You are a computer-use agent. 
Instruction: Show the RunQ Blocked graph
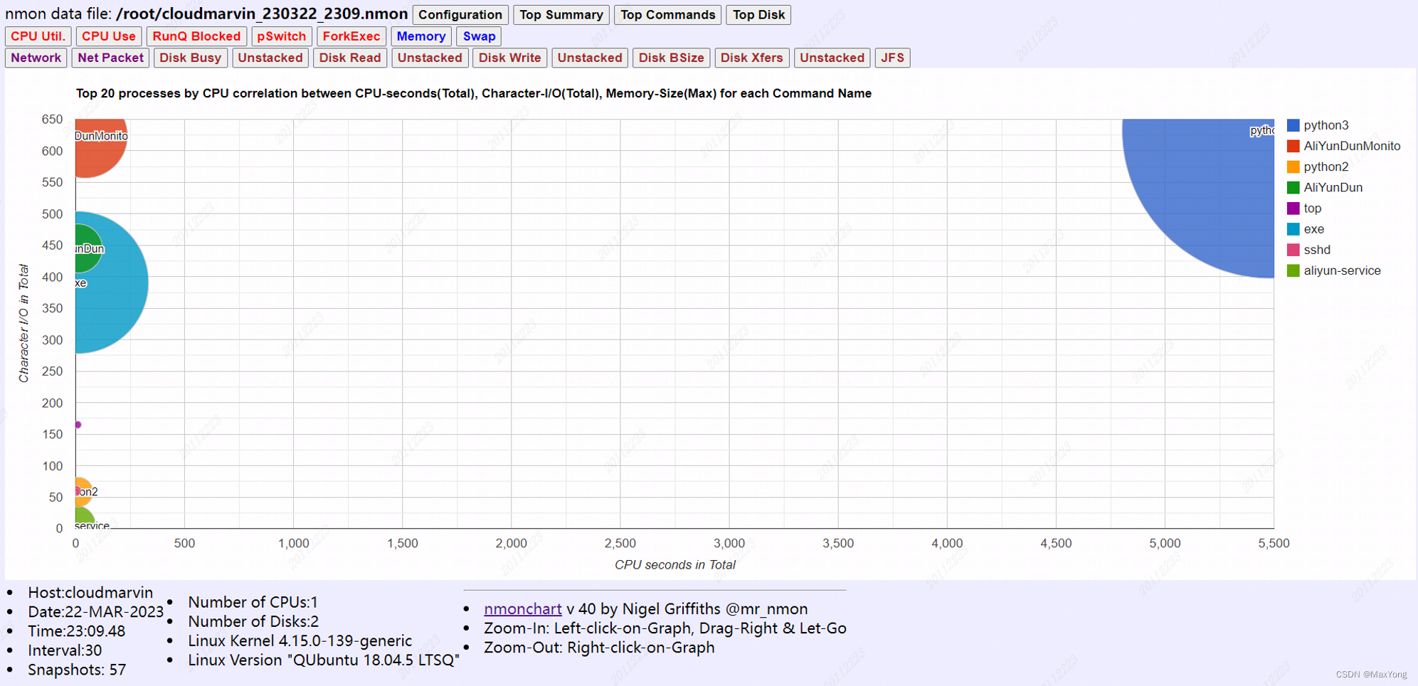coord(196,36)
